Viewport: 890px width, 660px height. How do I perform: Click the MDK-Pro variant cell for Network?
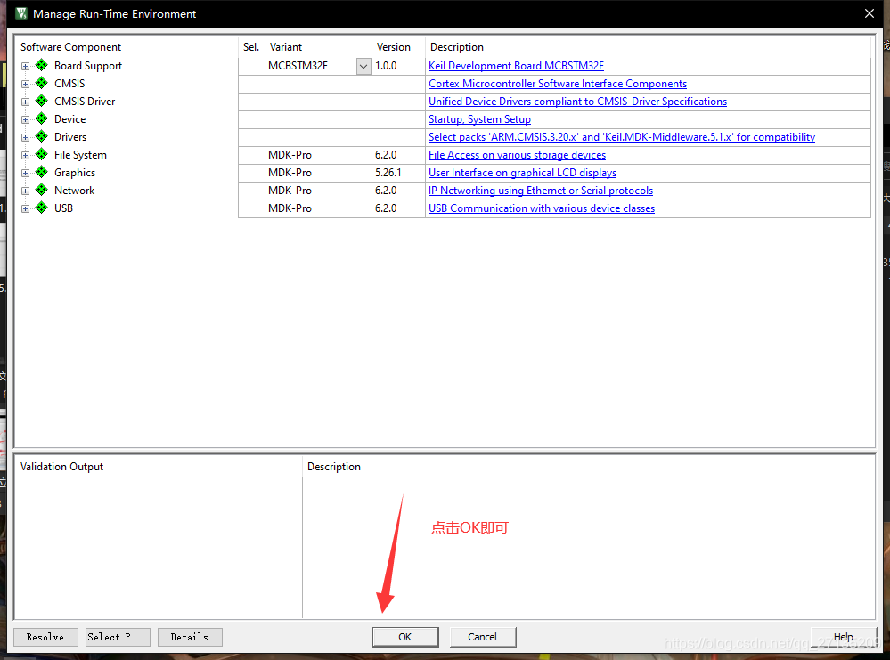318,191
